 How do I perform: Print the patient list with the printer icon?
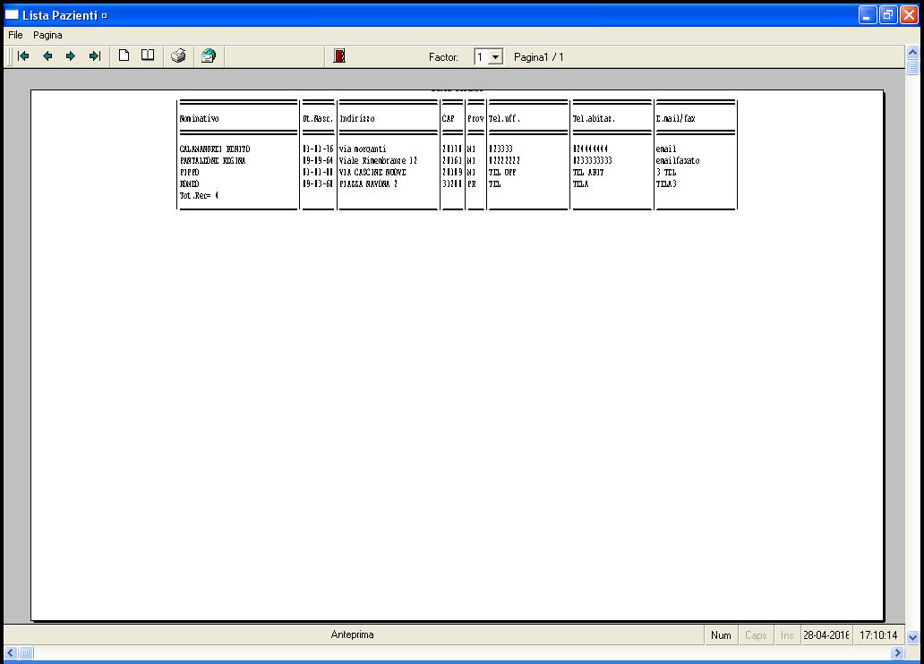pos(178,56)
